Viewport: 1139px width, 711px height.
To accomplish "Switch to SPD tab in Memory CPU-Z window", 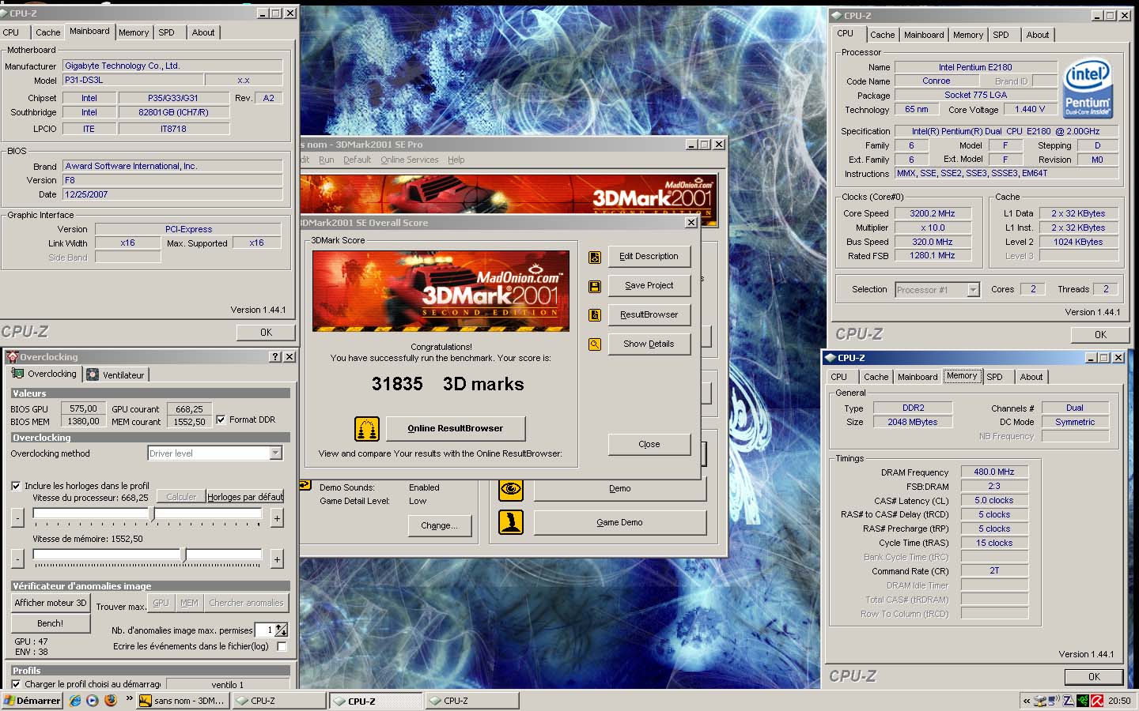I will 994,377.
